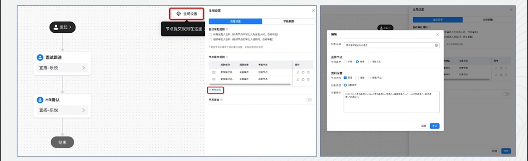Click the drag handle of first rule row
This screenshot has height=161, width=528.
click(x=214, y=72)
